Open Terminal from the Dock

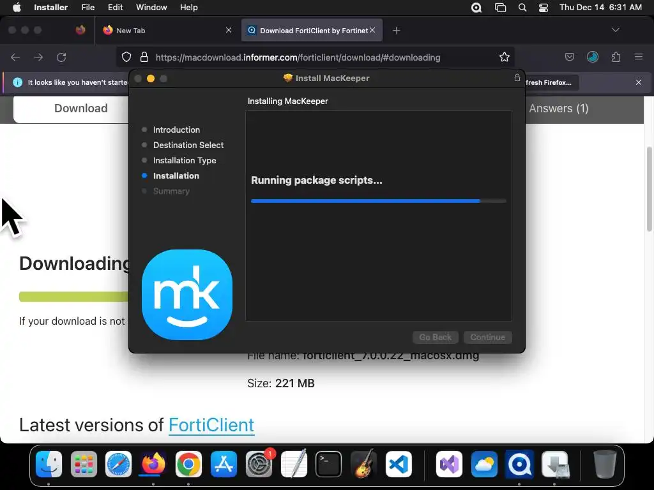[x=329, y=464]
